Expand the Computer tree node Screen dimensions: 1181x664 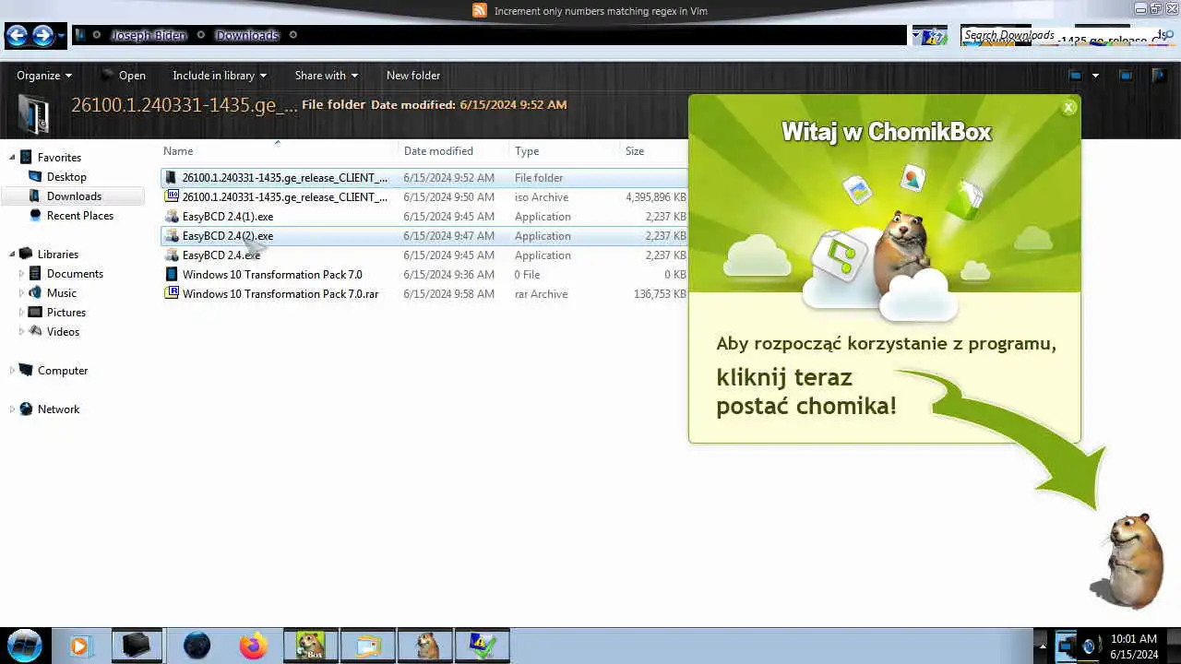[x=12, y=371]
